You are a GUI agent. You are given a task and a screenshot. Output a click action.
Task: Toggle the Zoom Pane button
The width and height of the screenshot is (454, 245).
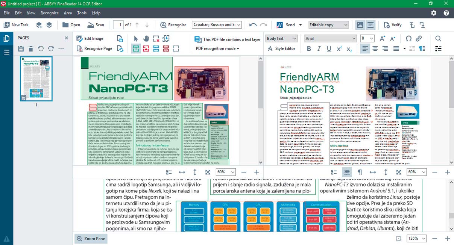pos(91,239)
